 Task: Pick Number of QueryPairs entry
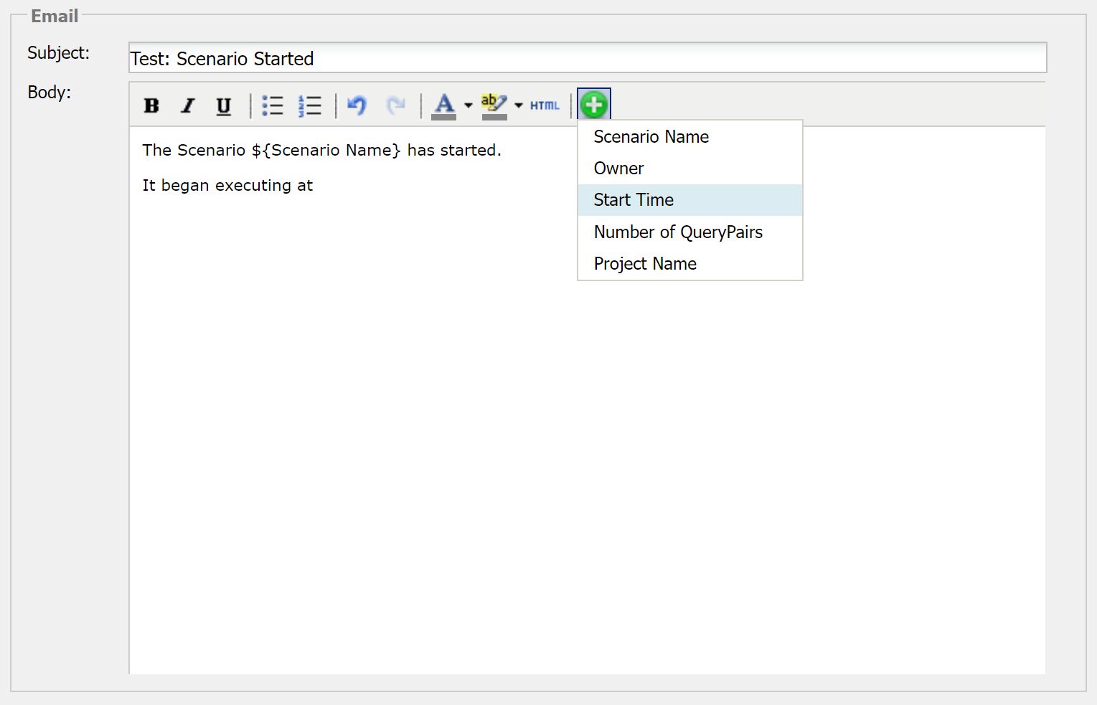pyautogui.click(x=690, y=232)
